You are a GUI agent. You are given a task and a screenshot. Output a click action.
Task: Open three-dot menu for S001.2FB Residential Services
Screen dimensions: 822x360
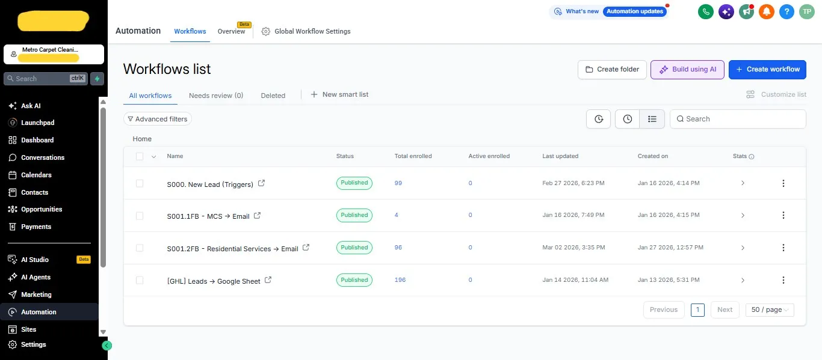783,248
